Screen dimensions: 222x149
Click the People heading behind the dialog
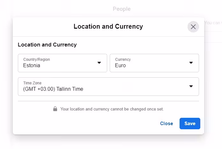[122, 9]
